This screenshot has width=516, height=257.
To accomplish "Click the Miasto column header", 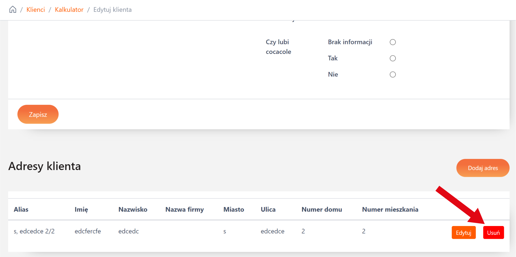I will click(234, 209).
